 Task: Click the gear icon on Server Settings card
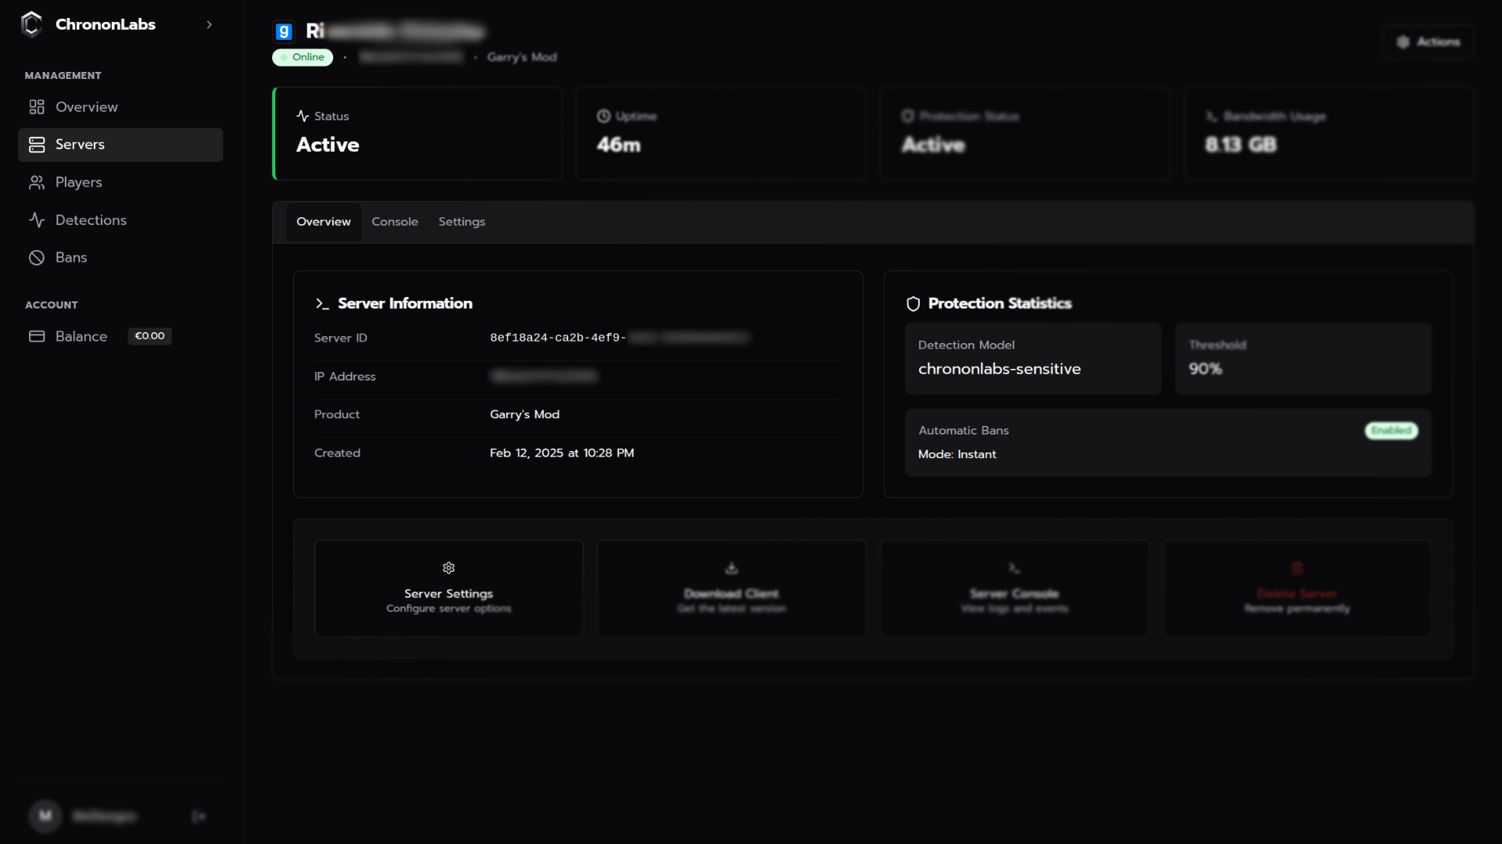click(x=448, y=568)
